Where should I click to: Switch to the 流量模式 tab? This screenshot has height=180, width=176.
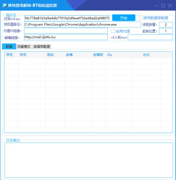tap(24, 46)
